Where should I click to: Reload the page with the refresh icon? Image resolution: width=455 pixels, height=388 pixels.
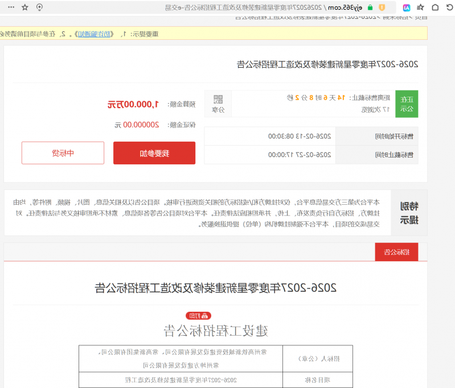click(450, 7)
